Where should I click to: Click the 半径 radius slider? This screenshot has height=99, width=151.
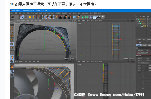click(x=150, y=65)
